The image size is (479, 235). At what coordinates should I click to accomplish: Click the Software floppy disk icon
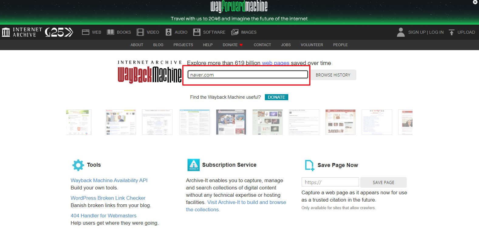click(x=197, y=32)
